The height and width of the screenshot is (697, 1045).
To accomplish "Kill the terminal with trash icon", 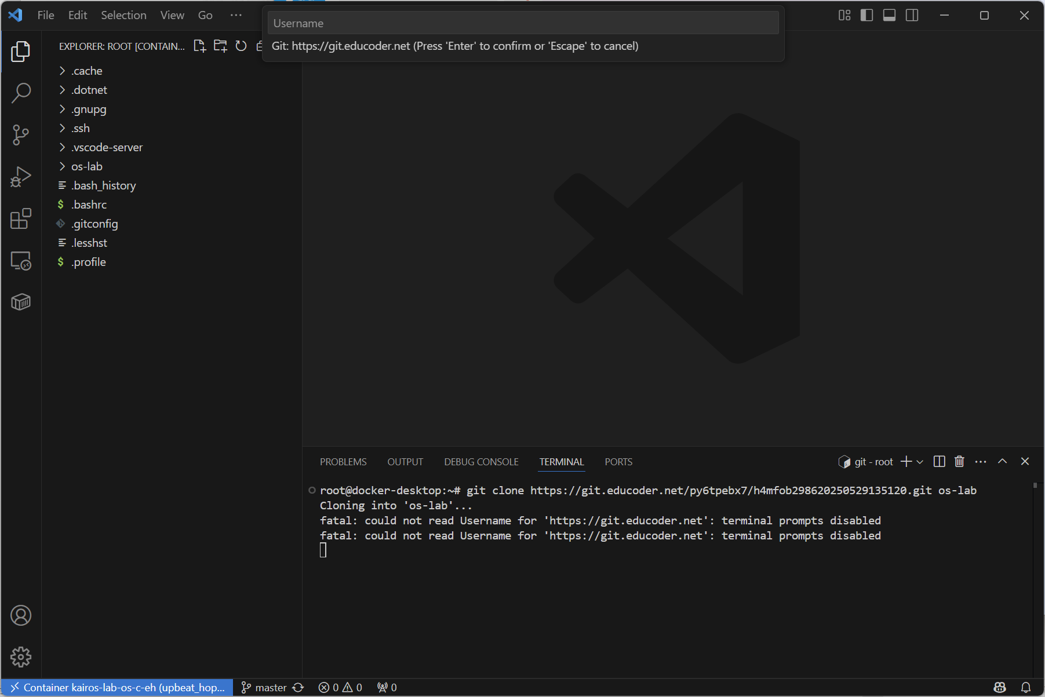I will pyautogui.click(x=960, y=461).
